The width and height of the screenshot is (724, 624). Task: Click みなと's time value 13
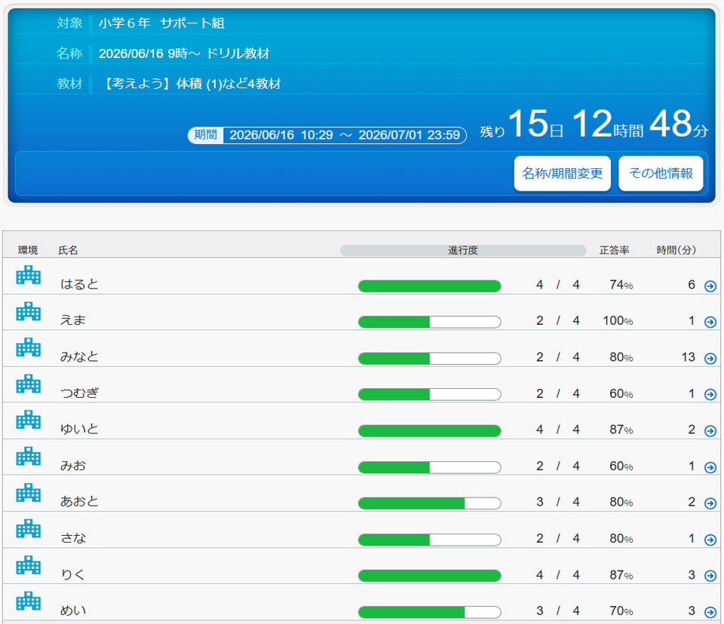(x=688, y=356)
